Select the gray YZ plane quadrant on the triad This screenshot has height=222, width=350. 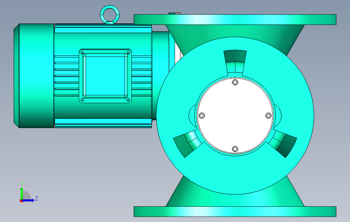[27, 195]
